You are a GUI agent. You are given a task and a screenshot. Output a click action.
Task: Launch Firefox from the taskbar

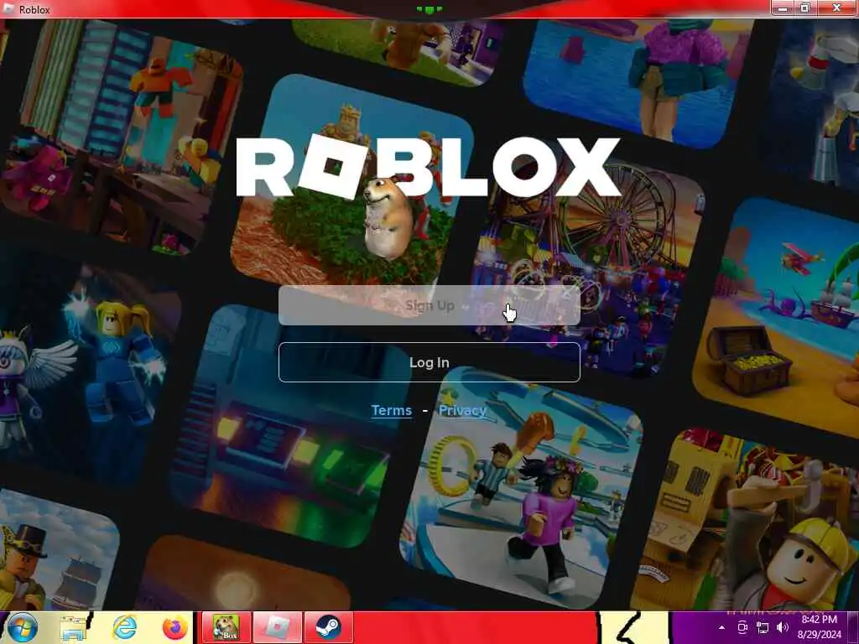[174, 627]
